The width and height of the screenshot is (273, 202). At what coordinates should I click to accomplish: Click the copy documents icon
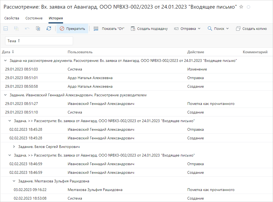[x=38, y=29]
